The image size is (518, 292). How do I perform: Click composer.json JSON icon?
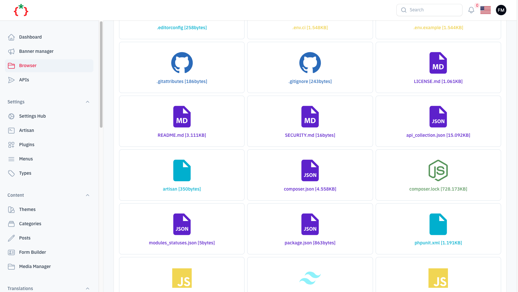(x=310, y=170)
